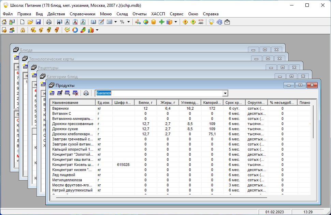The image size is (331, 215).
Task: Expand the books icon dropdown arrow
Action: point(176,22)
